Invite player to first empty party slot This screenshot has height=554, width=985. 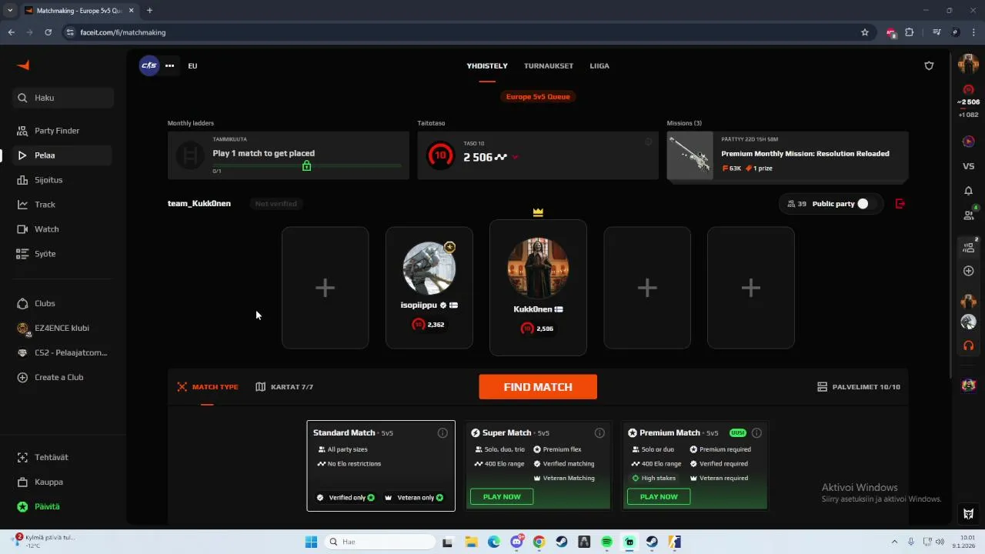(x=325, y=288)
